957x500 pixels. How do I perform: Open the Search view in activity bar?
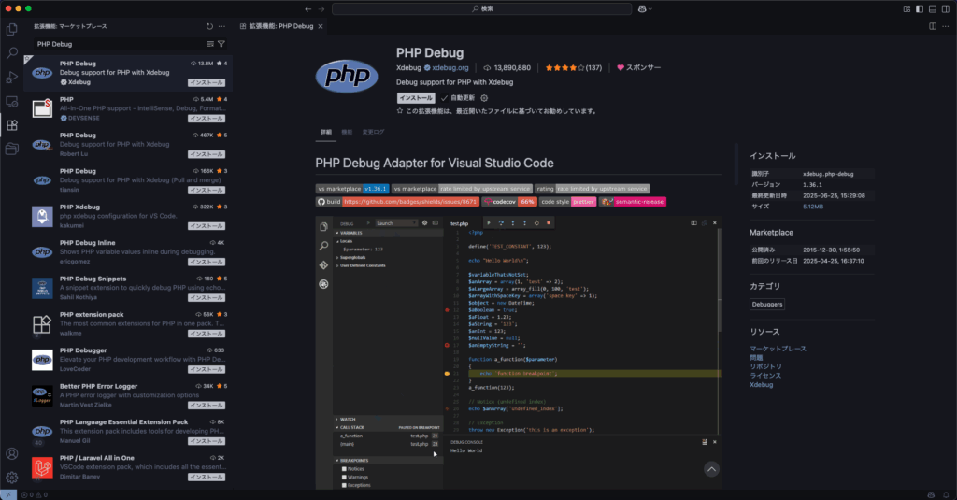click(x=11, y=53)
